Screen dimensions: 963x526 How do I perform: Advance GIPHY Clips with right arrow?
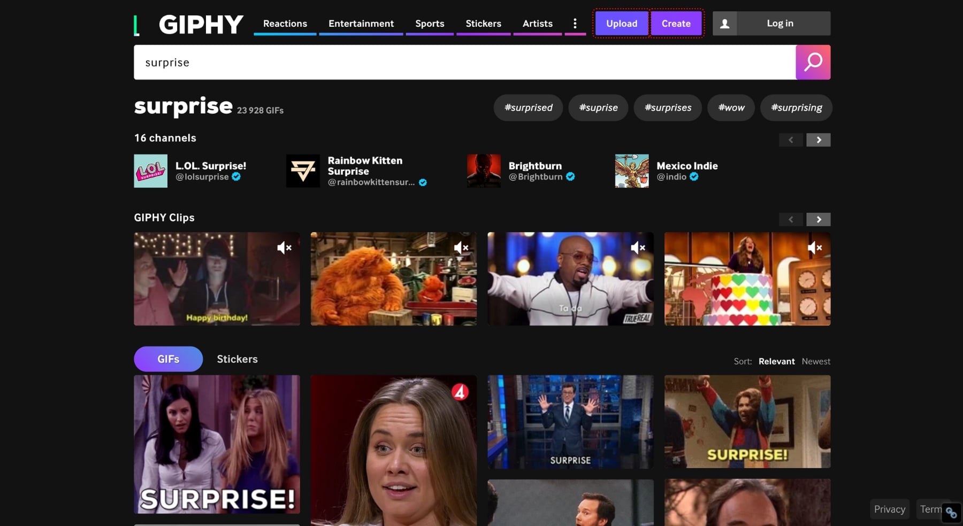pos(819,220)
